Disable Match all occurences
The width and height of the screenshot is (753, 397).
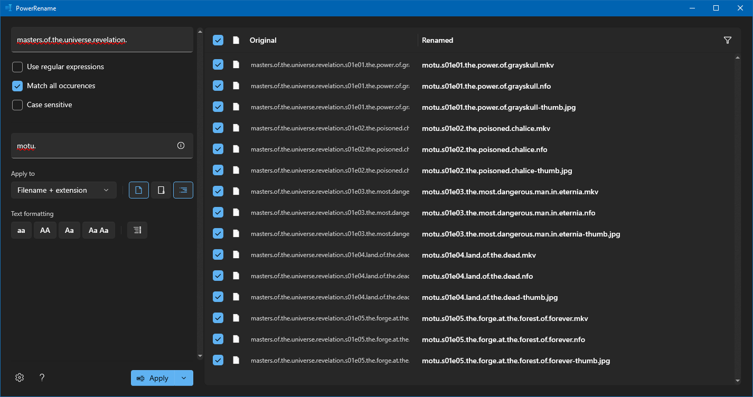(x=17, y=86)
